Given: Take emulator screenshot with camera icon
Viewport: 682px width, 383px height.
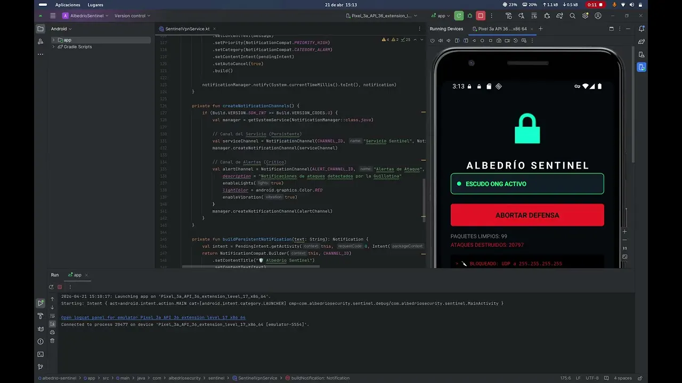Looking at the screenshot, I should [499, 40].
